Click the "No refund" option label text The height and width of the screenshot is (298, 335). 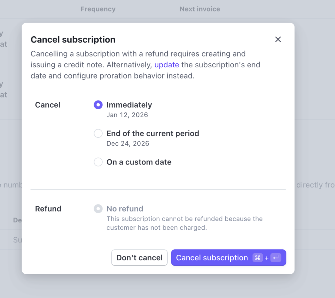point(125,209)
